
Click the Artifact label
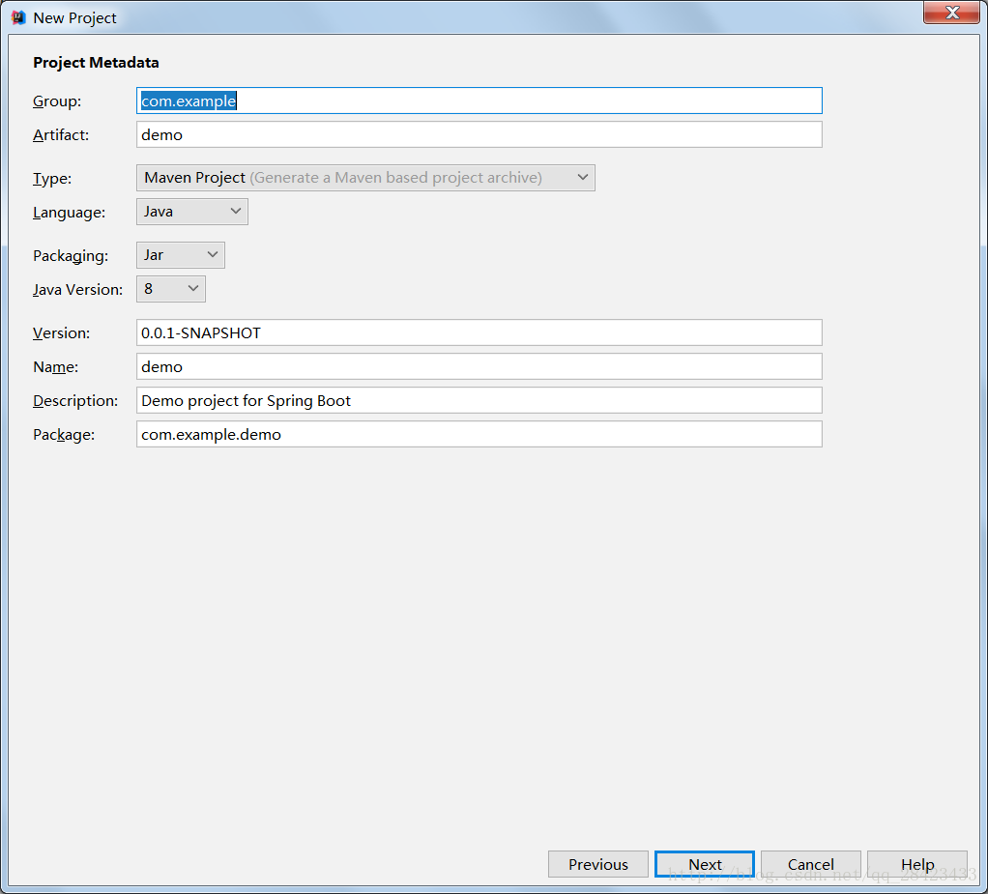61,134
